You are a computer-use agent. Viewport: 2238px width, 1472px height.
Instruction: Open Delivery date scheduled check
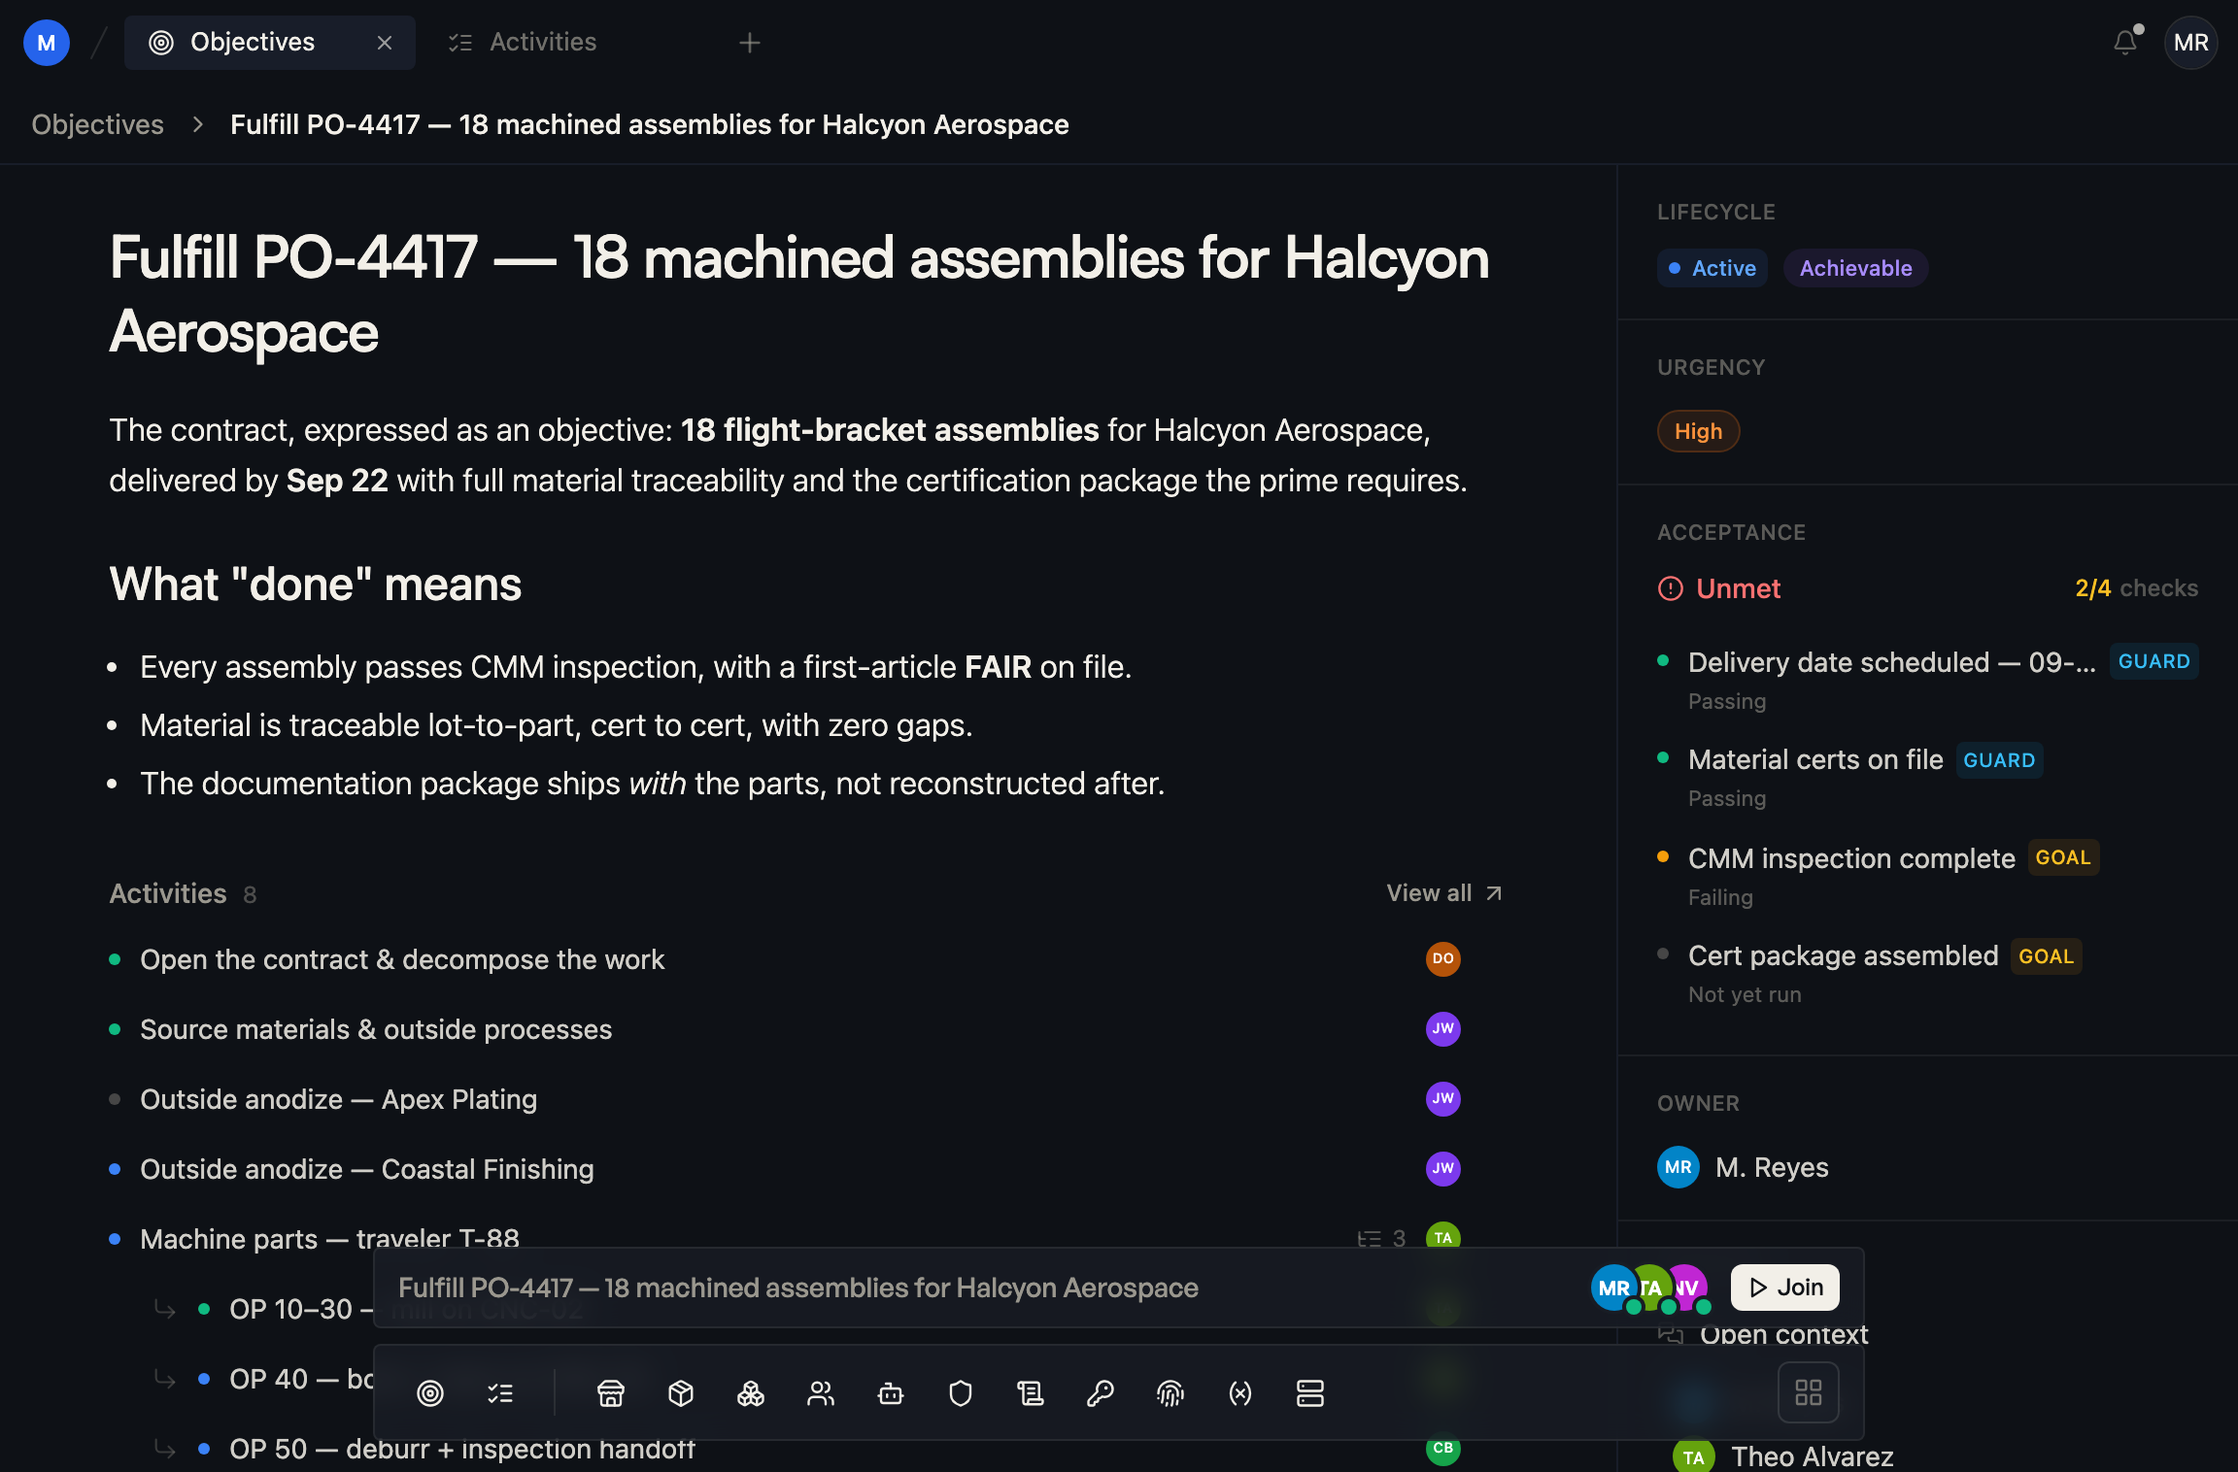point(1927,680)
